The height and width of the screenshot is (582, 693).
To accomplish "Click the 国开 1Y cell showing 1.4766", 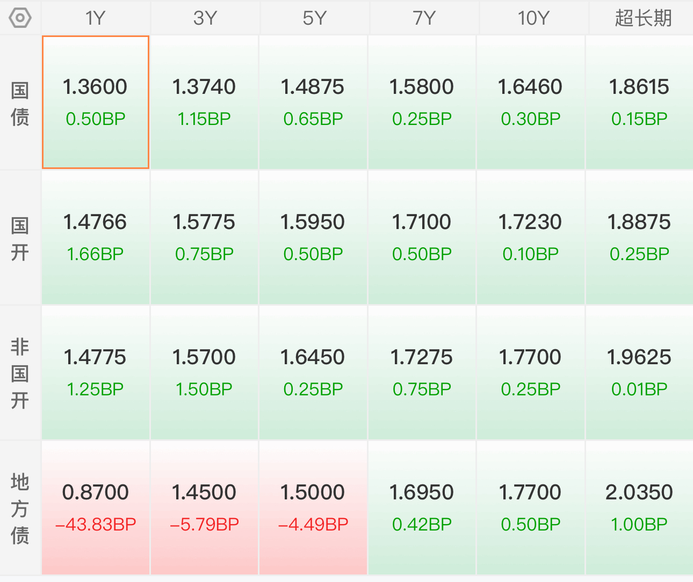I will pos(96,238).
